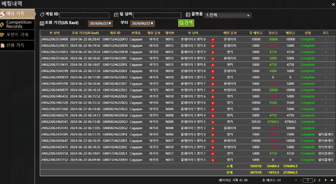Viewport: 336px width, 184px height.
Task: Open the 플랫폼 1.전체 dropdown
Action: 228,15
